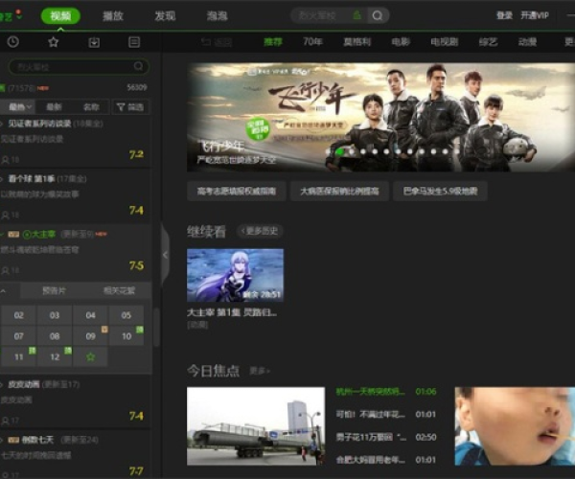The width and height of the screenshot is (575, 479).
Task: Open the downloads icon in toolbar
Action: 94,42
